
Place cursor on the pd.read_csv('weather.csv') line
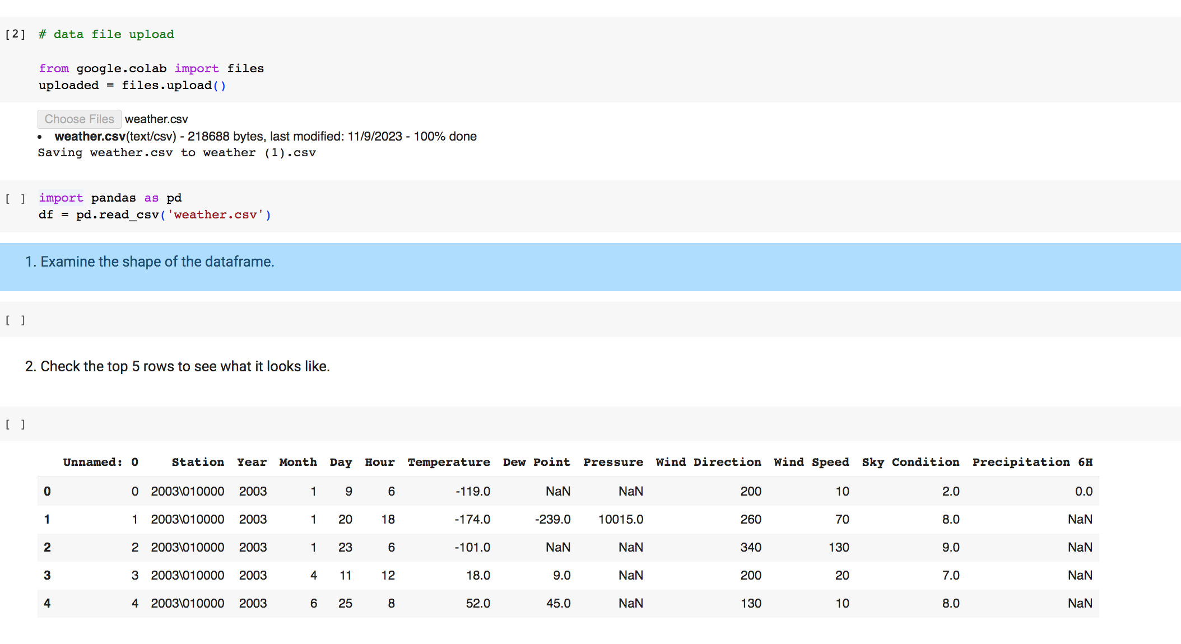click(155, 215)
